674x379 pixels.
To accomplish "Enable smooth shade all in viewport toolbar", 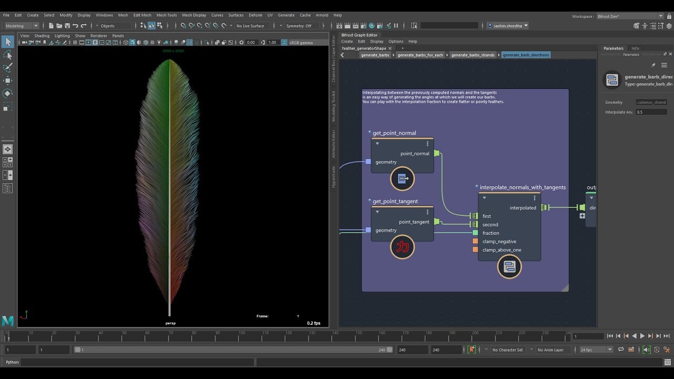I will point(132,43).
